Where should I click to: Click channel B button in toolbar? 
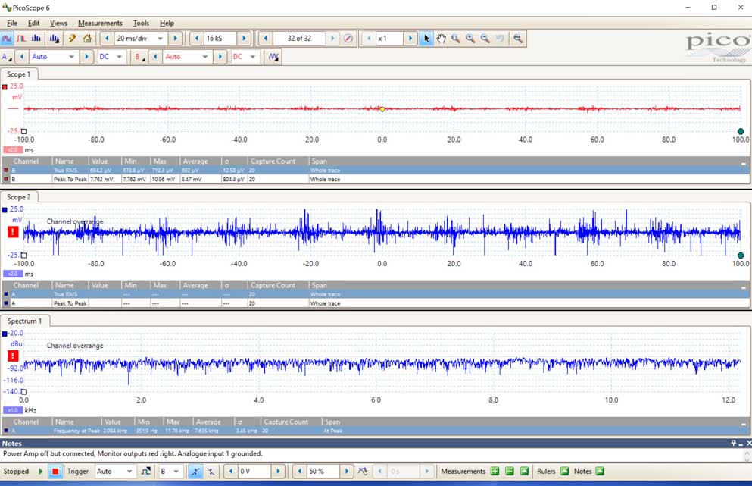pos(139,57)
